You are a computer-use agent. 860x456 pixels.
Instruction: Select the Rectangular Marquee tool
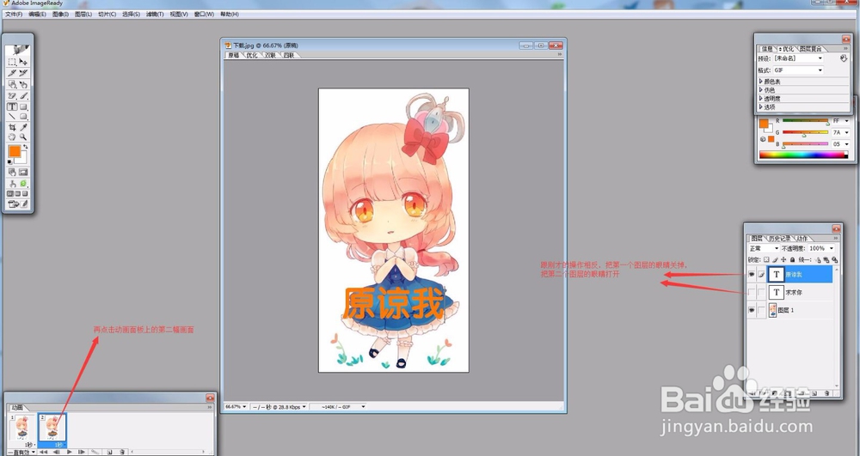click(11, 62)
